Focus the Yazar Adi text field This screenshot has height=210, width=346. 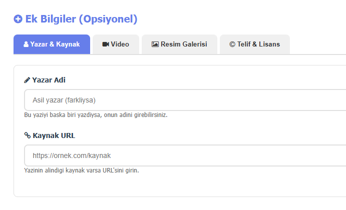[185, 100]
